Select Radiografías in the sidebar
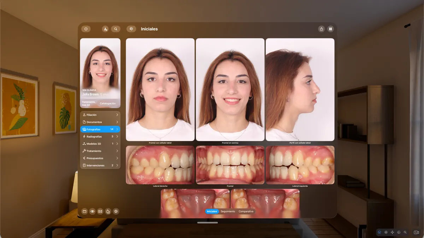The height and width of the screenshot is (238, 424). click(100, 136)
